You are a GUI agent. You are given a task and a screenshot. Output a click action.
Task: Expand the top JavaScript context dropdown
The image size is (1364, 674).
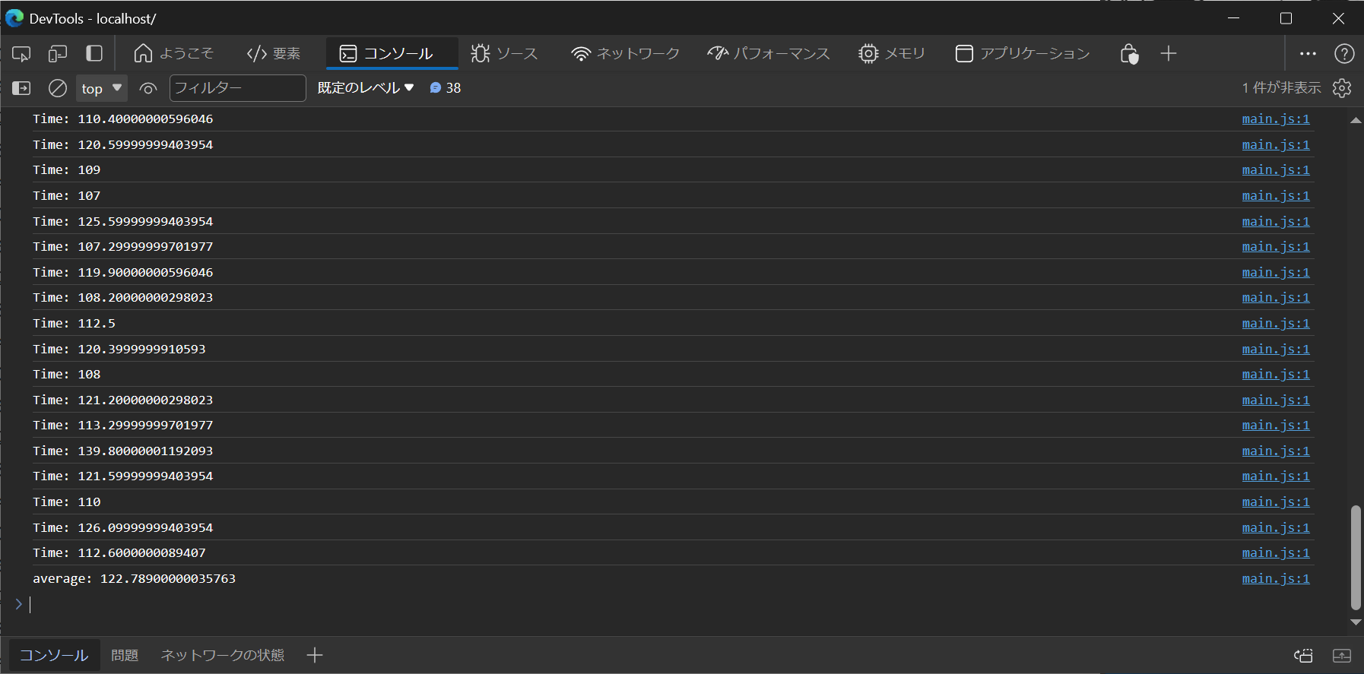pos(102,88)
